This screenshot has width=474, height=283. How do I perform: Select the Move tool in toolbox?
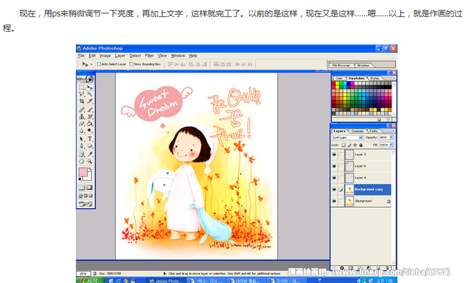tap(90, 87)
